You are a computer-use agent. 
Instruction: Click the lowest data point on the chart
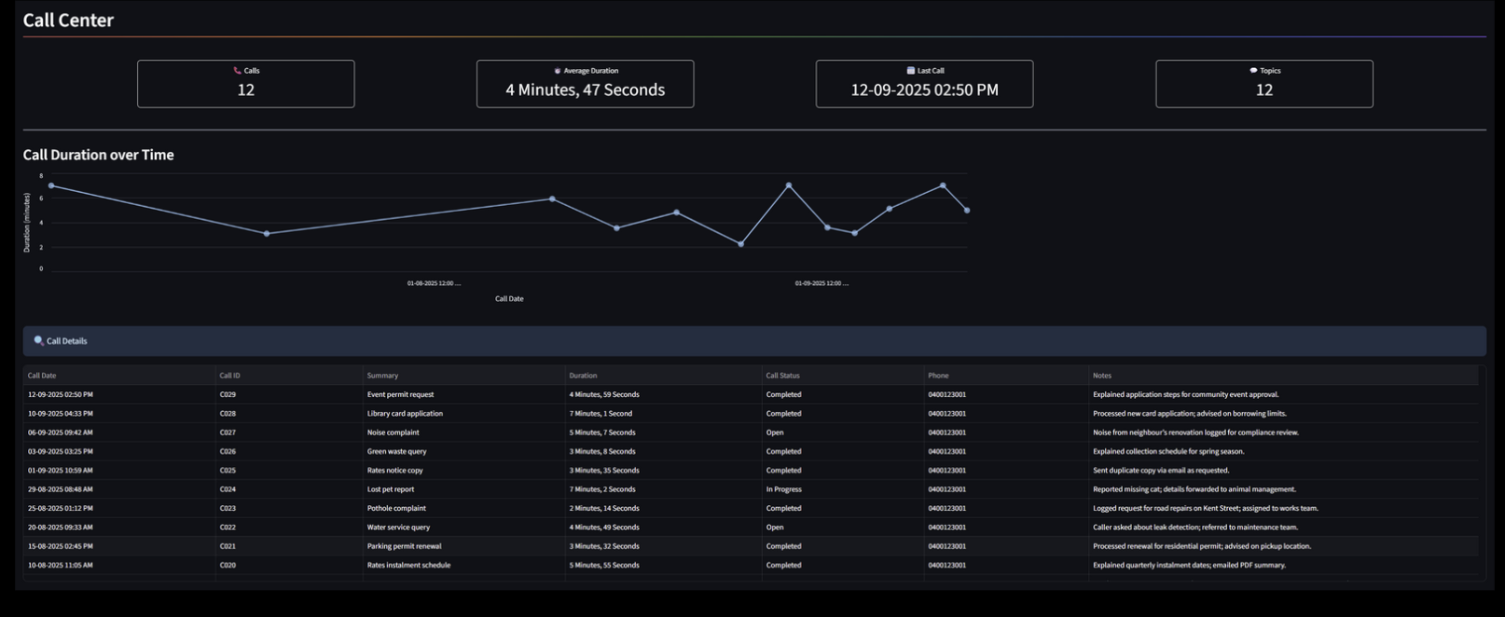coord(741,244)
